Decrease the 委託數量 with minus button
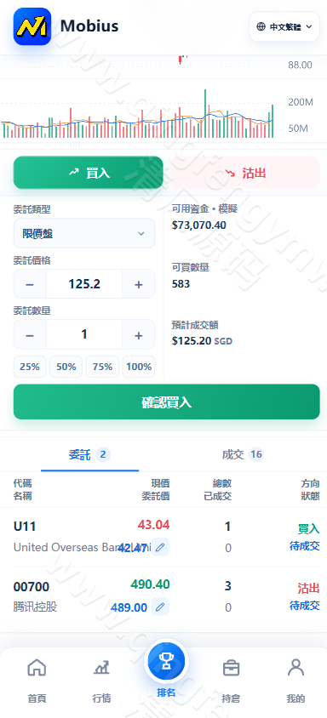Screen dimensions: 327x718 point(30,334)
